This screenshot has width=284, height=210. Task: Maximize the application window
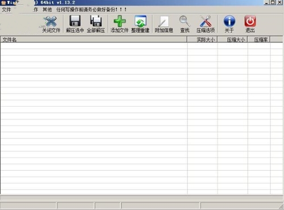click(x=273, y=2)
